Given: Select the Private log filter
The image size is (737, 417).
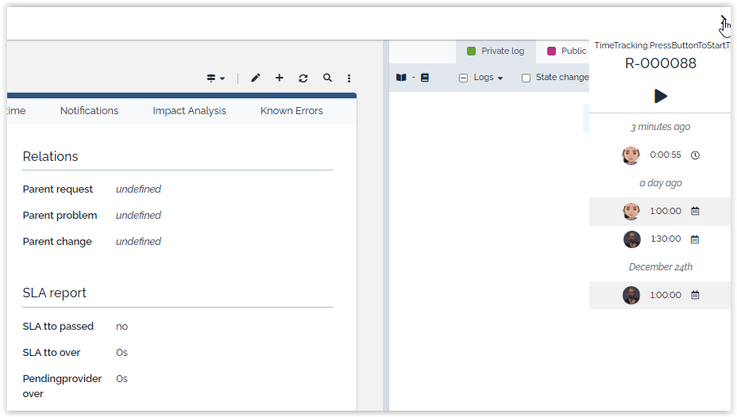Looking at the screenshot, I should 496,51.
